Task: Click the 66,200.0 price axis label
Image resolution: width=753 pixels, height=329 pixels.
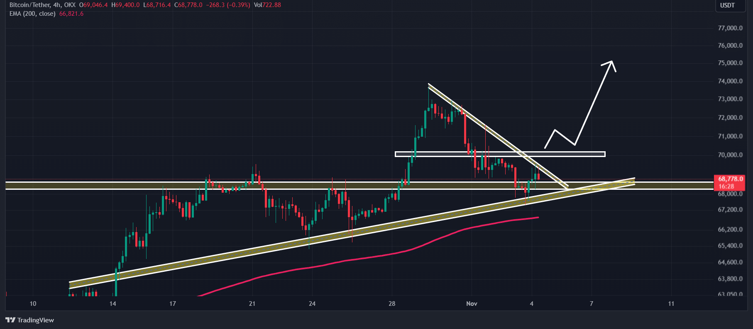Action: tap(730, 230)
